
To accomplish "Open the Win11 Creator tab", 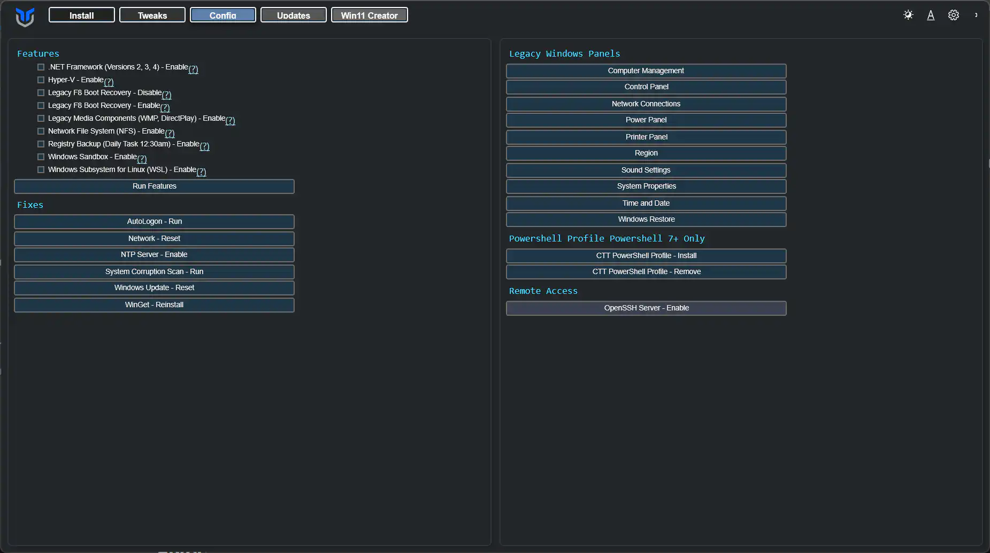I will pos(370,15).
